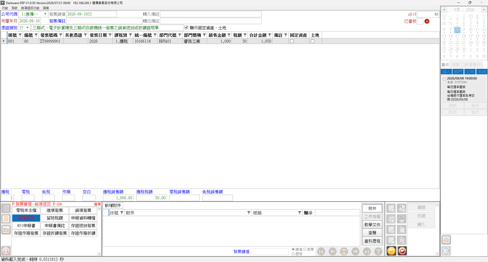Click the printer icon

point(402,219)
